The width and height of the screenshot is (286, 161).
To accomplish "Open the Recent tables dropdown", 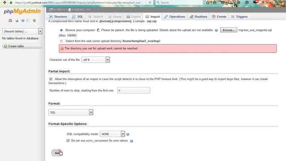I will (22, 31).
